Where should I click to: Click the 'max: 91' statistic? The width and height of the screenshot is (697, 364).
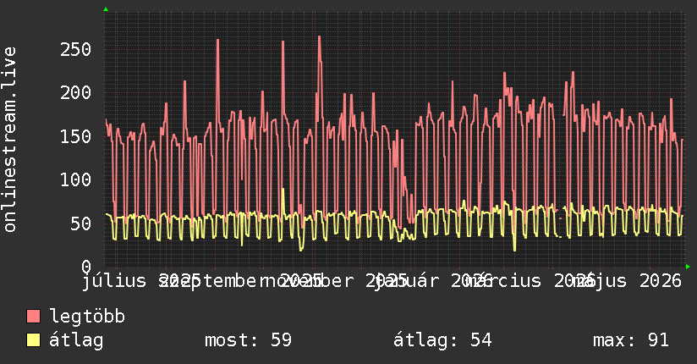631,340
